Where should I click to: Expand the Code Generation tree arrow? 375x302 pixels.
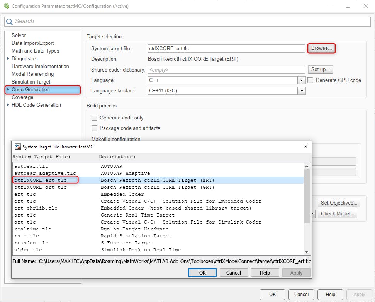(x=8, y=89)
